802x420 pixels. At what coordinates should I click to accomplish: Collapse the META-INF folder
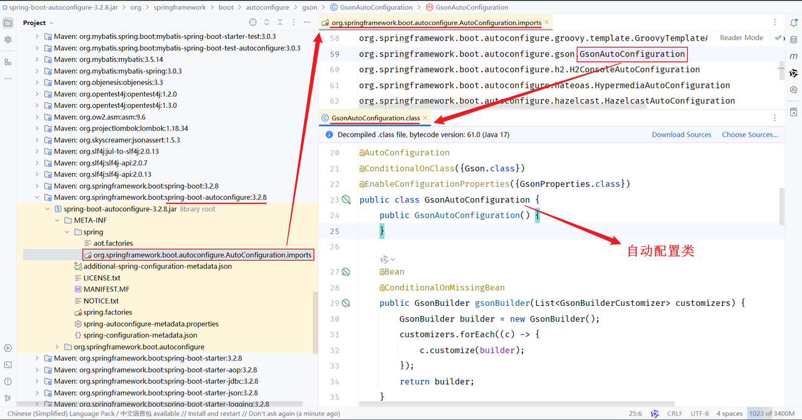[x=57, y=221]
